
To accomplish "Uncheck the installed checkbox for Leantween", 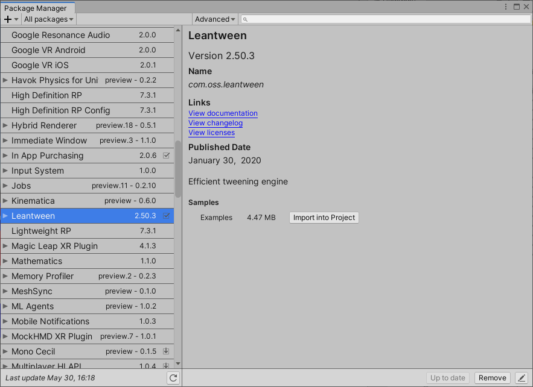I will coord(167,215).
